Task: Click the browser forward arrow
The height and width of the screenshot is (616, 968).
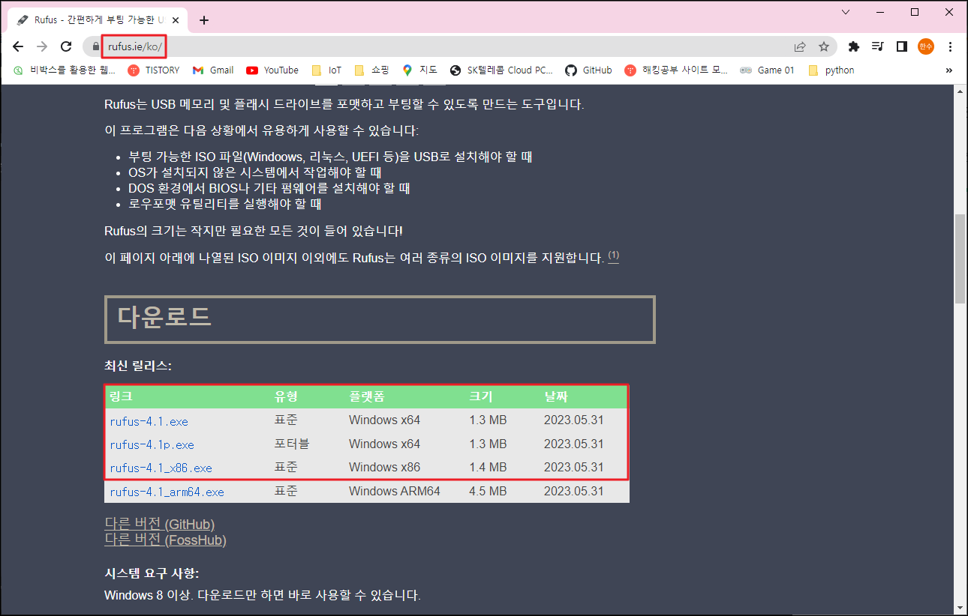Action: click(x=42, y=46)
